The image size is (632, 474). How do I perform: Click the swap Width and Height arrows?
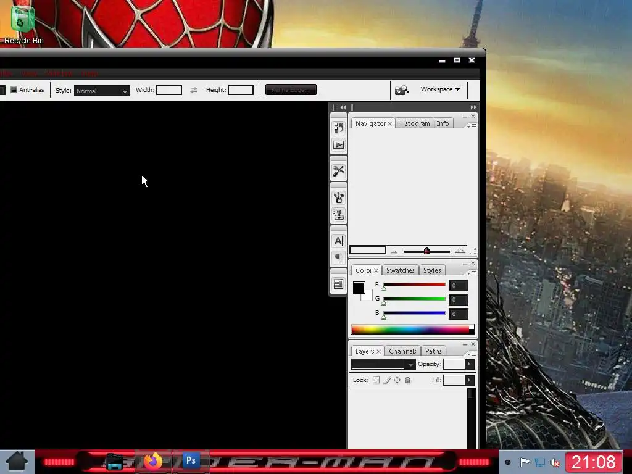click(x=194, y=90)
